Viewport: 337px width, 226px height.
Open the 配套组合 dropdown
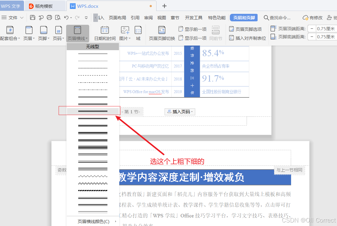click(x=10, y=33)
